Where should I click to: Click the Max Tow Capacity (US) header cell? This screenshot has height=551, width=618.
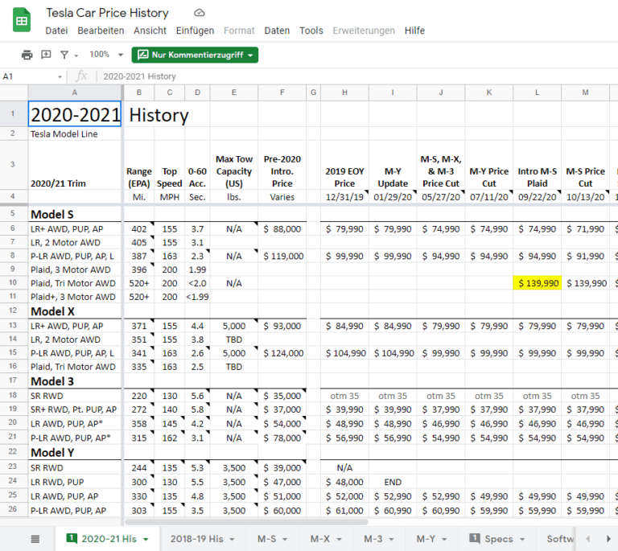pos(234,166)
